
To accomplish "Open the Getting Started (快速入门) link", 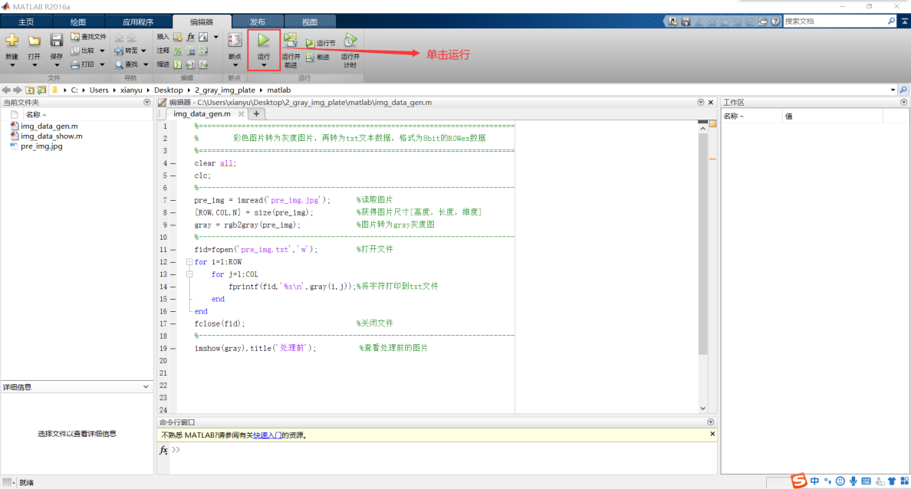I will 267,435.
